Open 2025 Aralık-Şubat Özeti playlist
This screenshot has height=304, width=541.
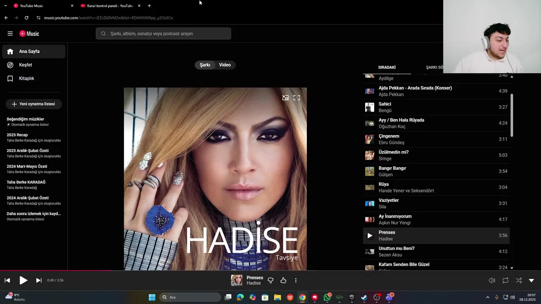(x=34, y=153)
